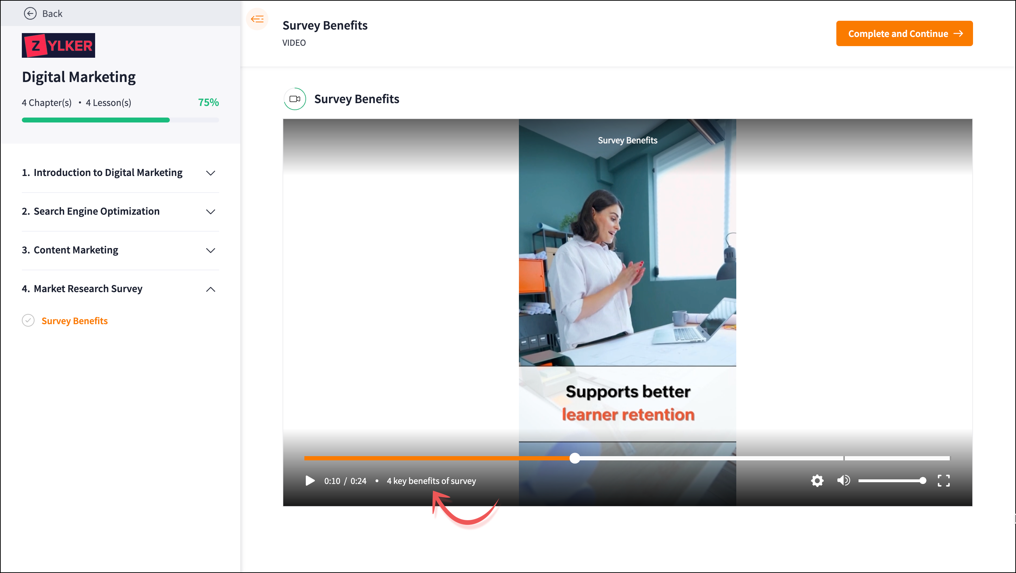Mute the video with the speaker icon

point(843,481)
